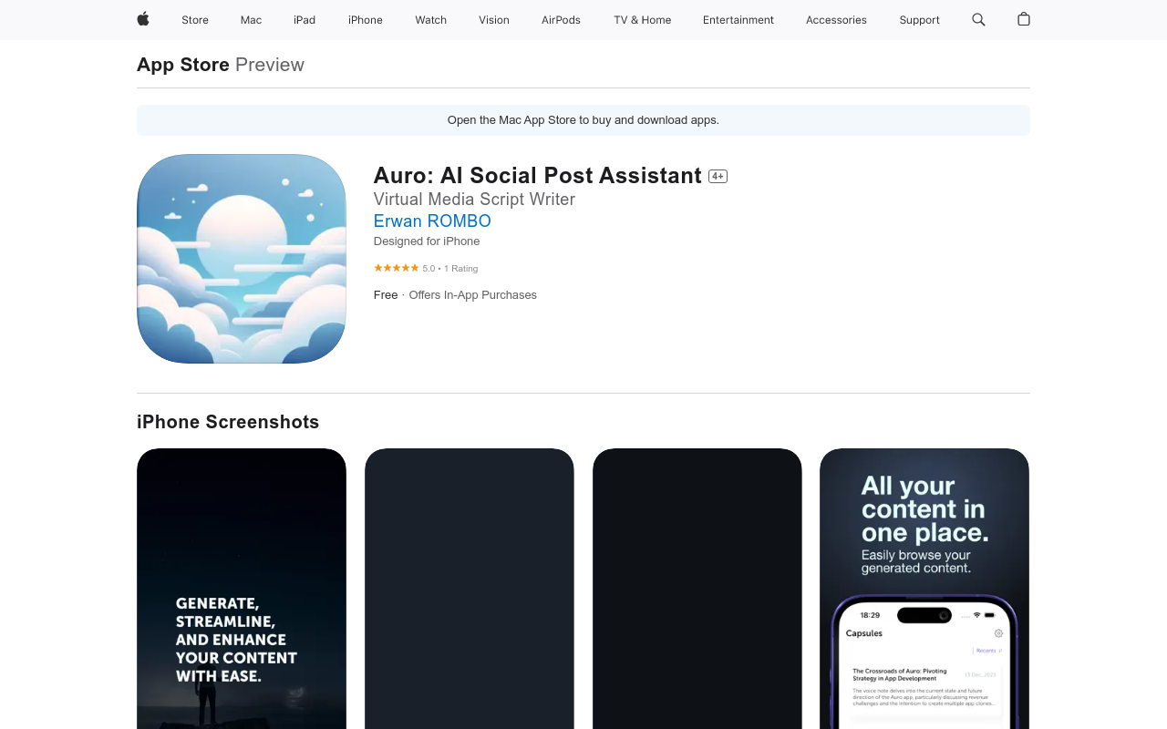Open the search magnifier icon
Image resolution: width=1167 pixels, height=729 pixels.
(x=978, y=19)
